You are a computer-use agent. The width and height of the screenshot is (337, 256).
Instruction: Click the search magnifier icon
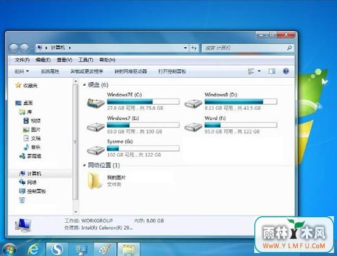(289, 48)
